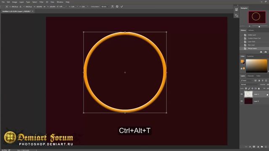Commit the transform with the checkmark

(x=122, y=7)
